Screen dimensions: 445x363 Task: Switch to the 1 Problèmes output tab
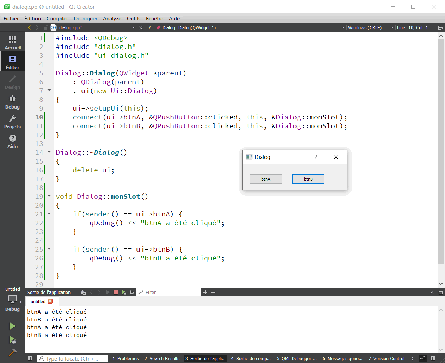click(126, 358)
